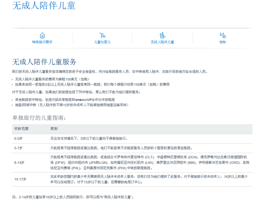This screenshot has height=204, width=259.
Task: Click the 限制 column header
Action: tap(54, 128)
